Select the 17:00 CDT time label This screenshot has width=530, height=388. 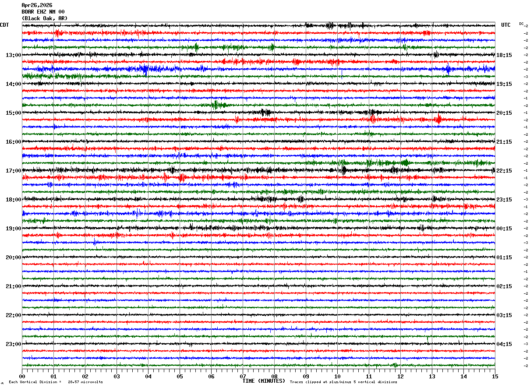(14, 171)
